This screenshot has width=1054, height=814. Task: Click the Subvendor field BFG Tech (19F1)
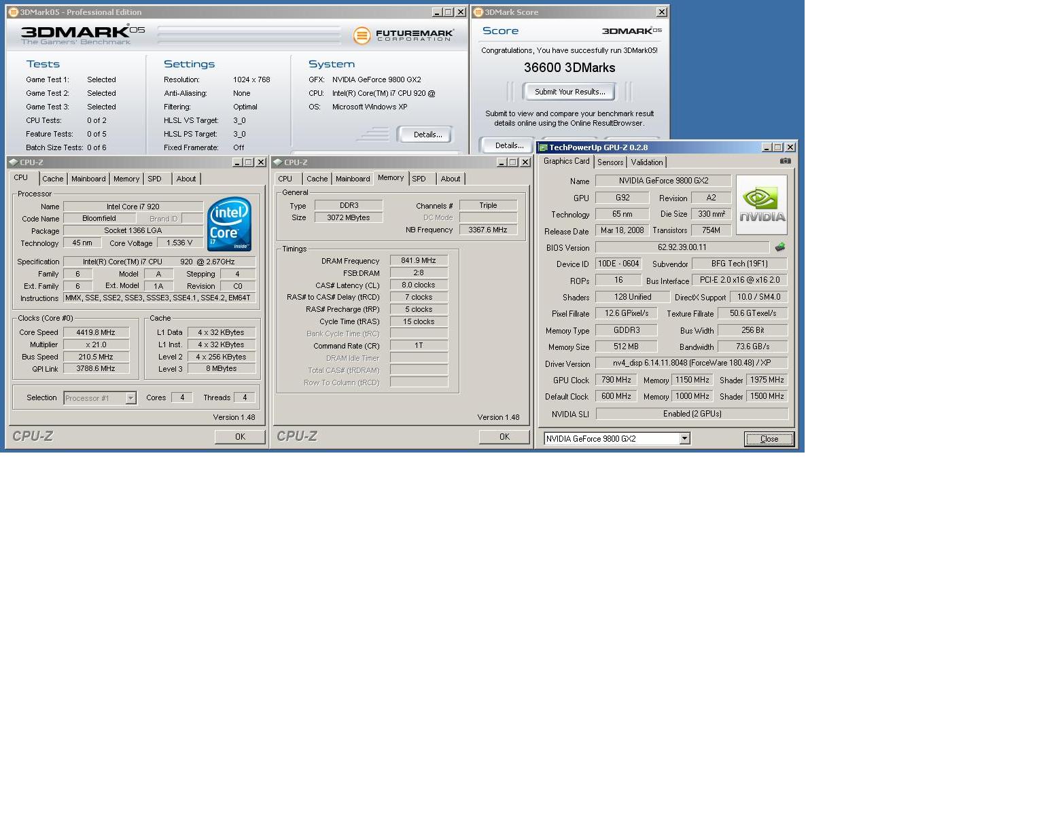pyautogui.click(x=739, y=264)
